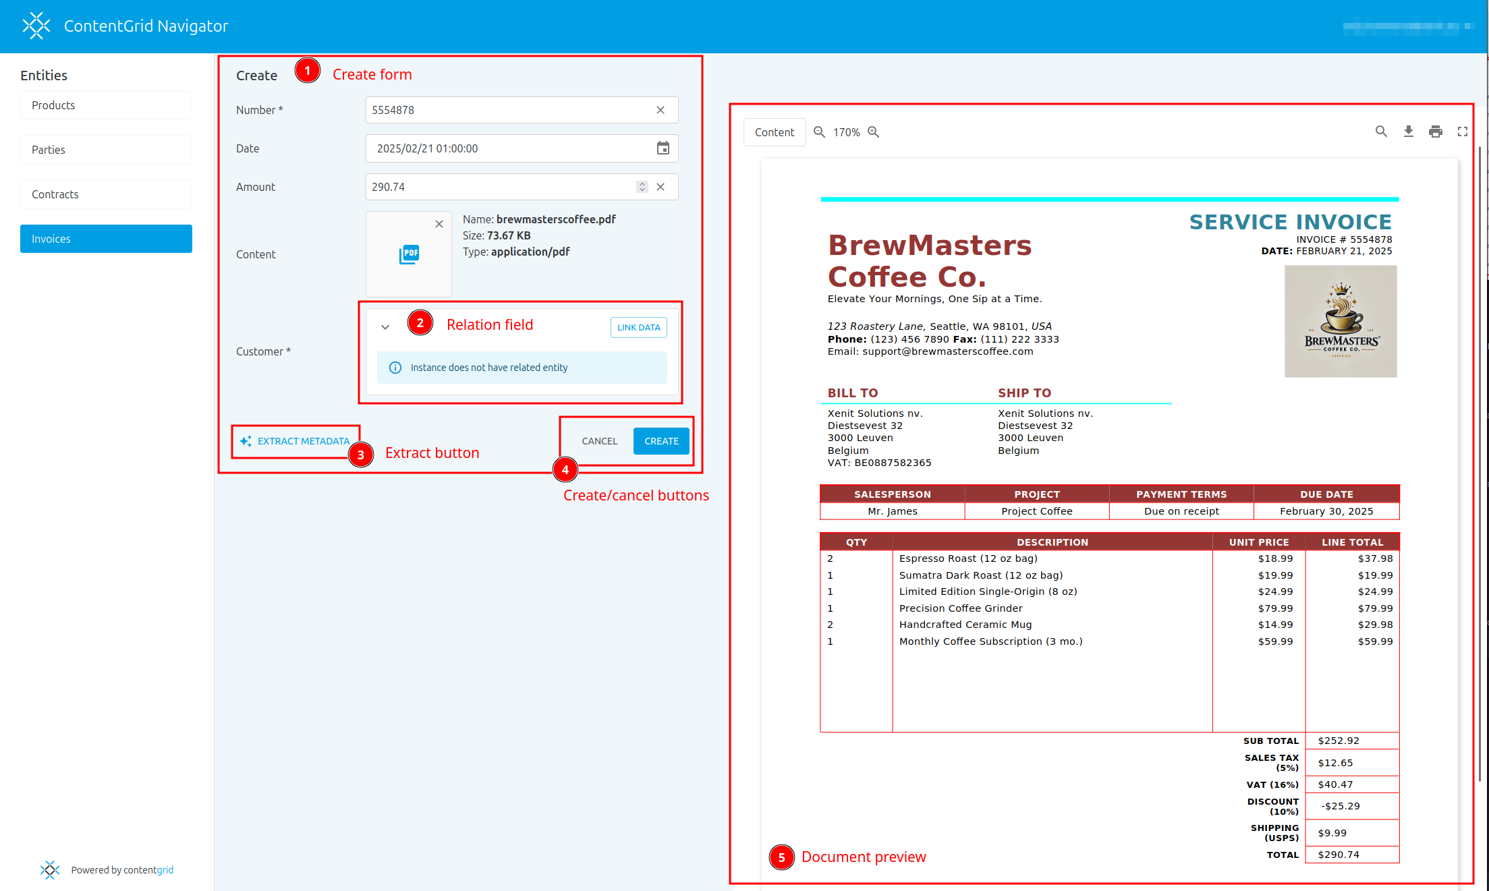Adjust the Amount spinner arrows
Image resolution: width=1489 pixels, height=891 pixels.
tap(642, 187)
